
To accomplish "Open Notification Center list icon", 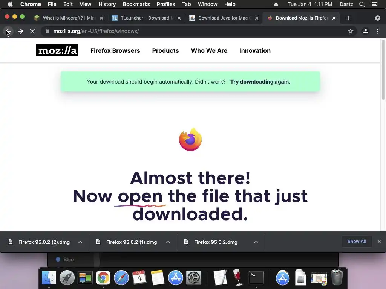I will (374, 4).
